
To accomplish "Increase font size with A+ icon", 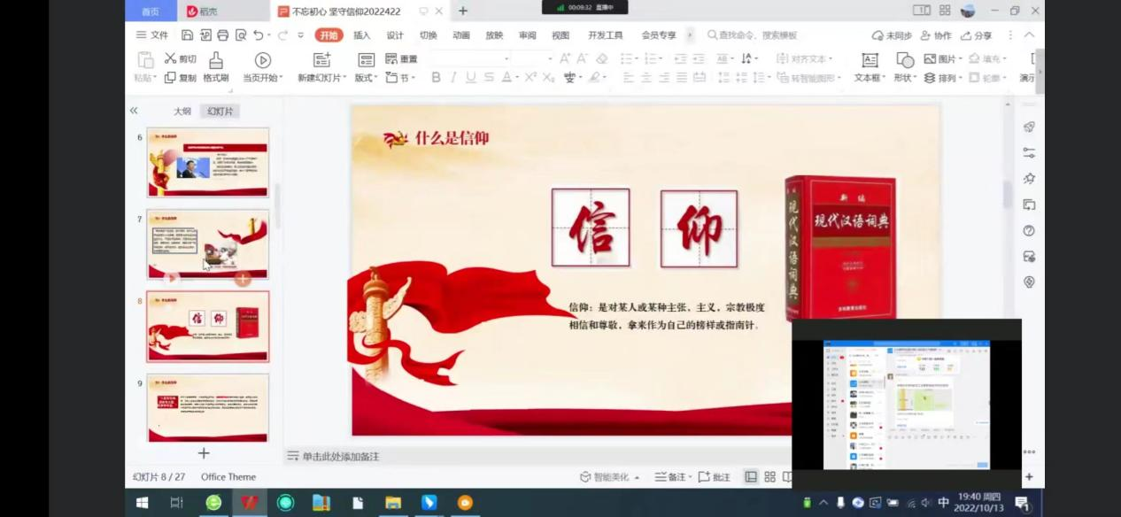I will pyautogui.click(x=566, y=58).
